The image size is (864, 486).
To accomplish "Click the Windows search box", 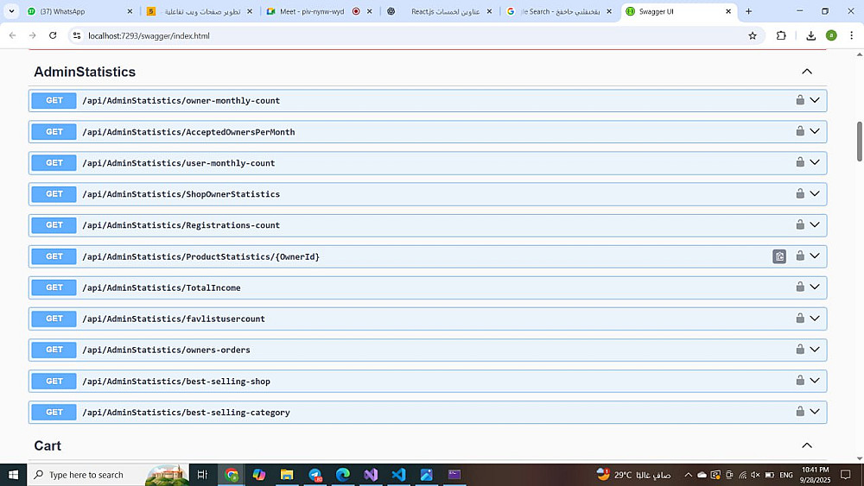I will (x=108, y=475).
